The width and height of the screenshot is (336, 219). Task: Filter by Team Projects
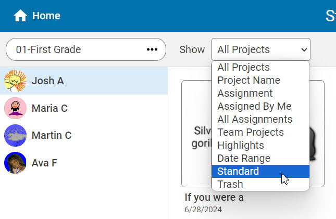[251, 132]
